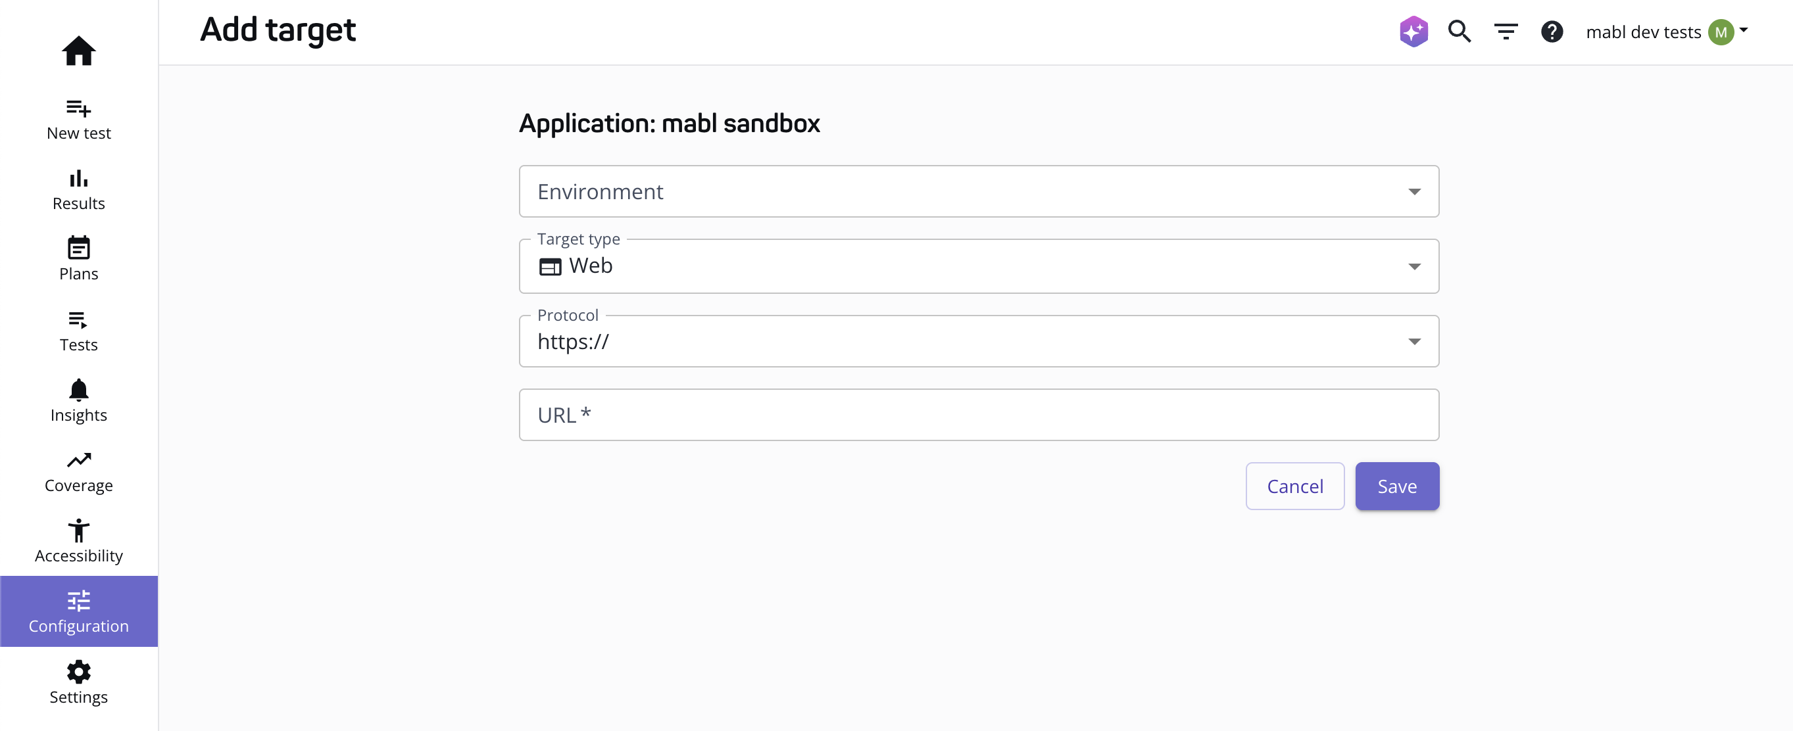Screen dimensions: 1793x731
Task: Open the Tests list icon
Action: point(79,321)
